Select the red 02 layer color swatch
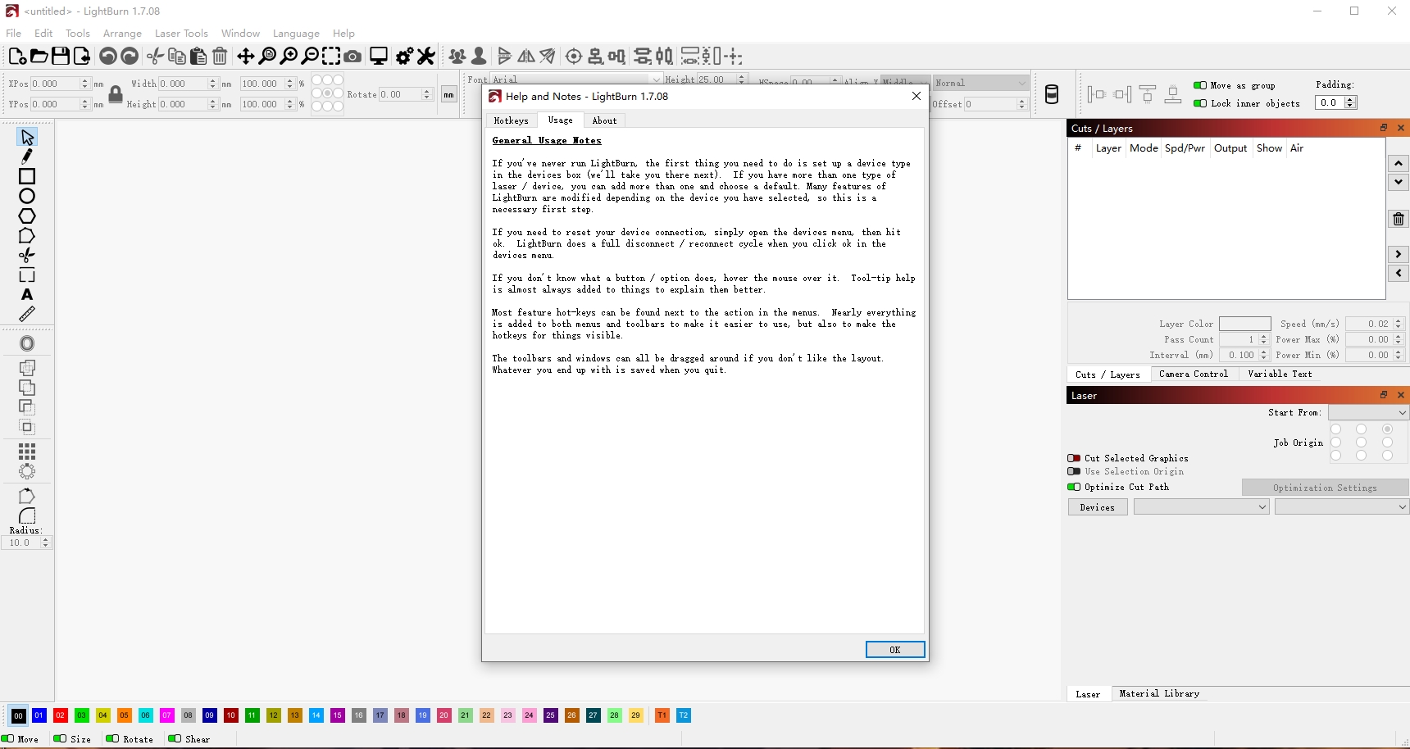The width and height of the screenshot is (1410, 749). coord(60,715)
